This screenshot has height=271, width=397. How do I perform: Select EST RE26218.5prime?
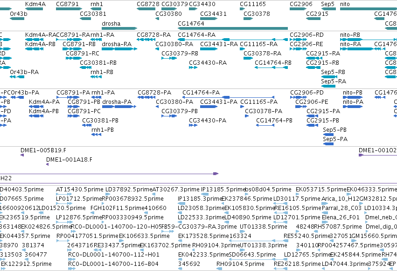[x=281, y=269]
